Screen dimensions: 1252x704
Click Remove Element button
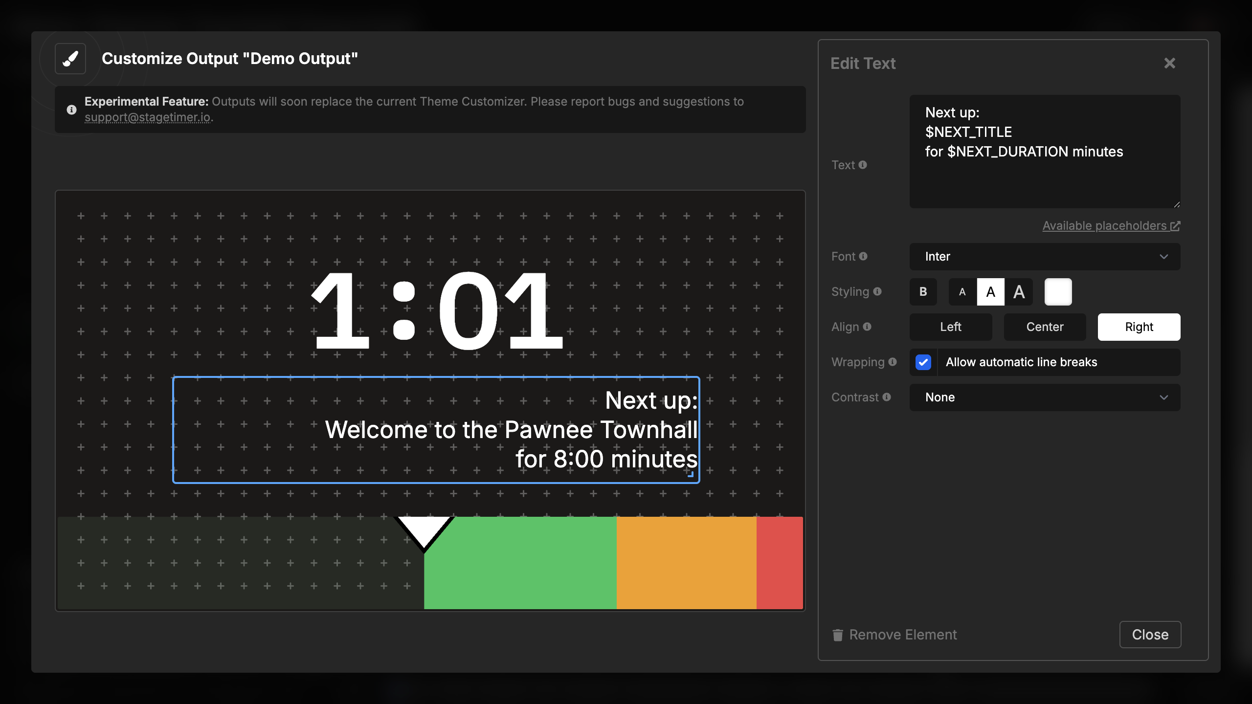click(x=894, y=635)
